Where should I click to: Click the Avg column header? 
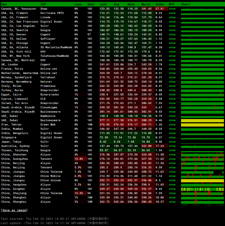pos(116,4)
